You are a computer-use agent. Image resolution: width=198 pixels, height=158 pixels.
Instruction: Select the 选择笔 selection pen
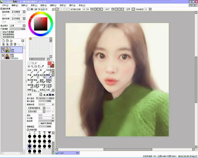(36, 76)
